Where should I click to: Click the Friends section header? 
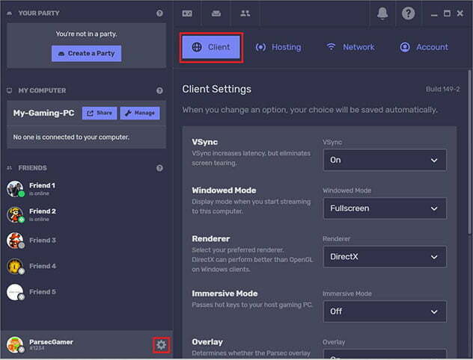tap(33, 168)
